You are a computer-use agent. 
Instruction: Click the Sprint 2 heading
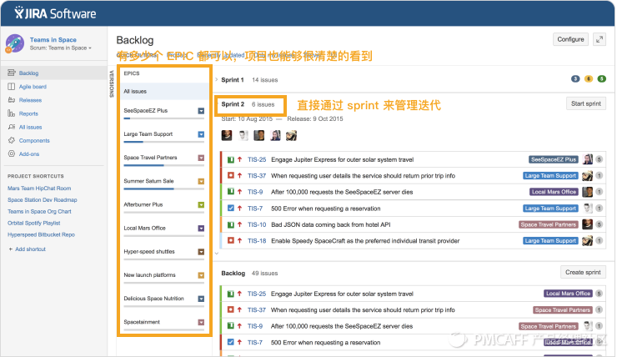[233, 104]
